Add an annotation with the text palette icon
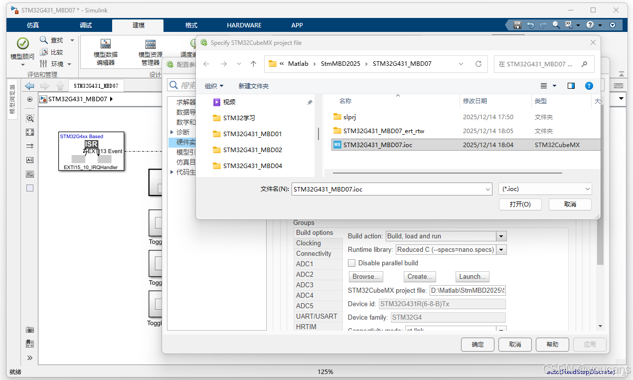Viewport: 633px width, 380px height. click(x=30, y=160)
